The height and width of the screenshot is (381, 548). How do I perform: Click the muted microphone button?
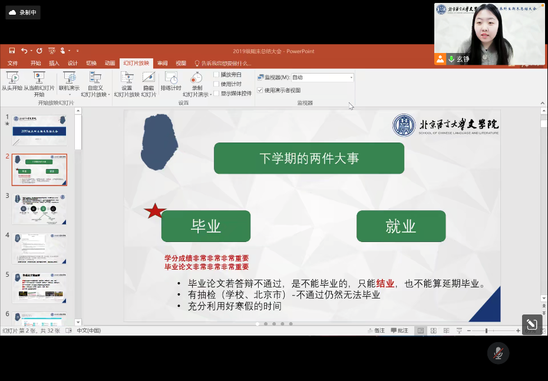click(498, 353)
